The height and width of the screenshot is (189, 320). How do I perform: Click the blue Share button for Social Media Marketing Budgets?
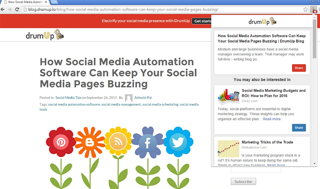(x=299, y=128)
